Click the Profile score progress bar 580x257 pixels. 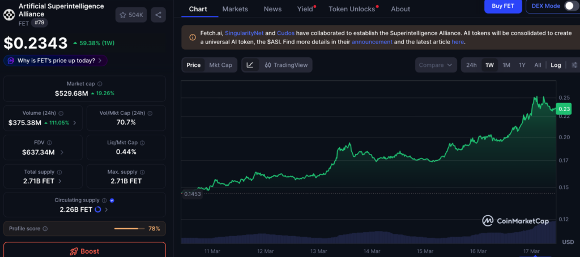[129, 229]
